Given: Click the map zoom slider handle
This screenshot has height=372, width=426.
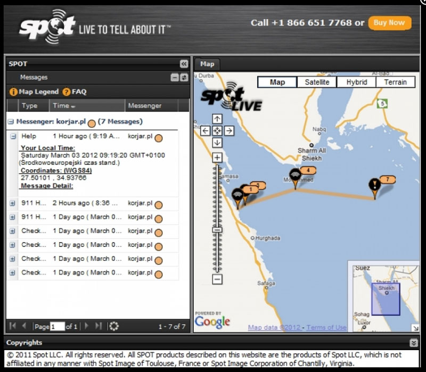Looking at the screenshot, I should 217,230.
